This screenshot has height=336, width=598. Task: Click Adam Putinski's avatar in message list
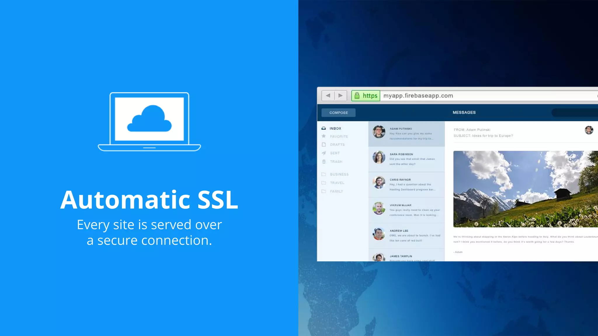pyautogui.click(x=379, y=132)
